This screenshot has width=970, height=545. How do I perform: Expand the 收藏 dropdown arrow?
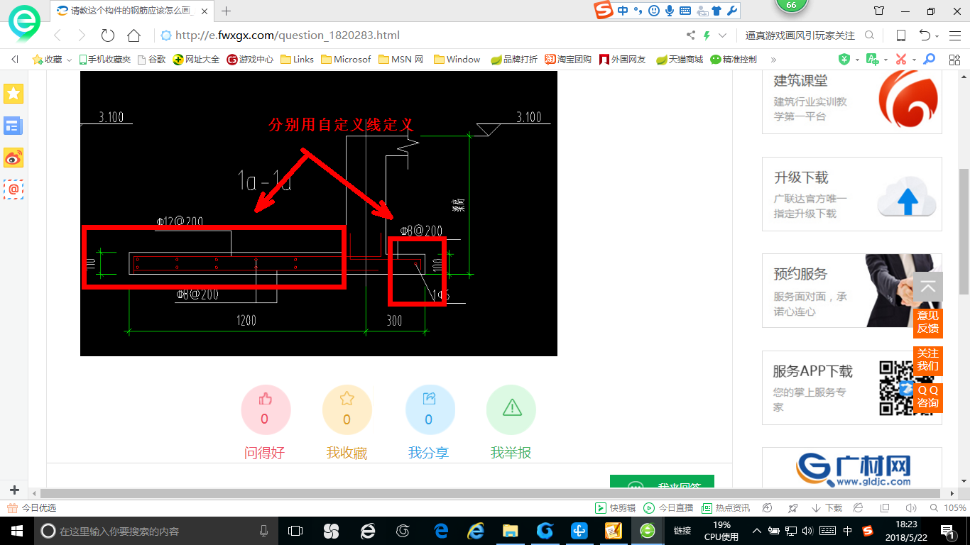pos(70,60)
